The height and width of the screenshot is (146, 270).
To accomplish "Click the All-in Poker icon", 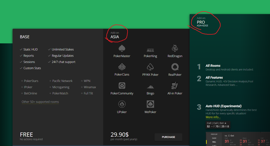I will tap(175, 85).
